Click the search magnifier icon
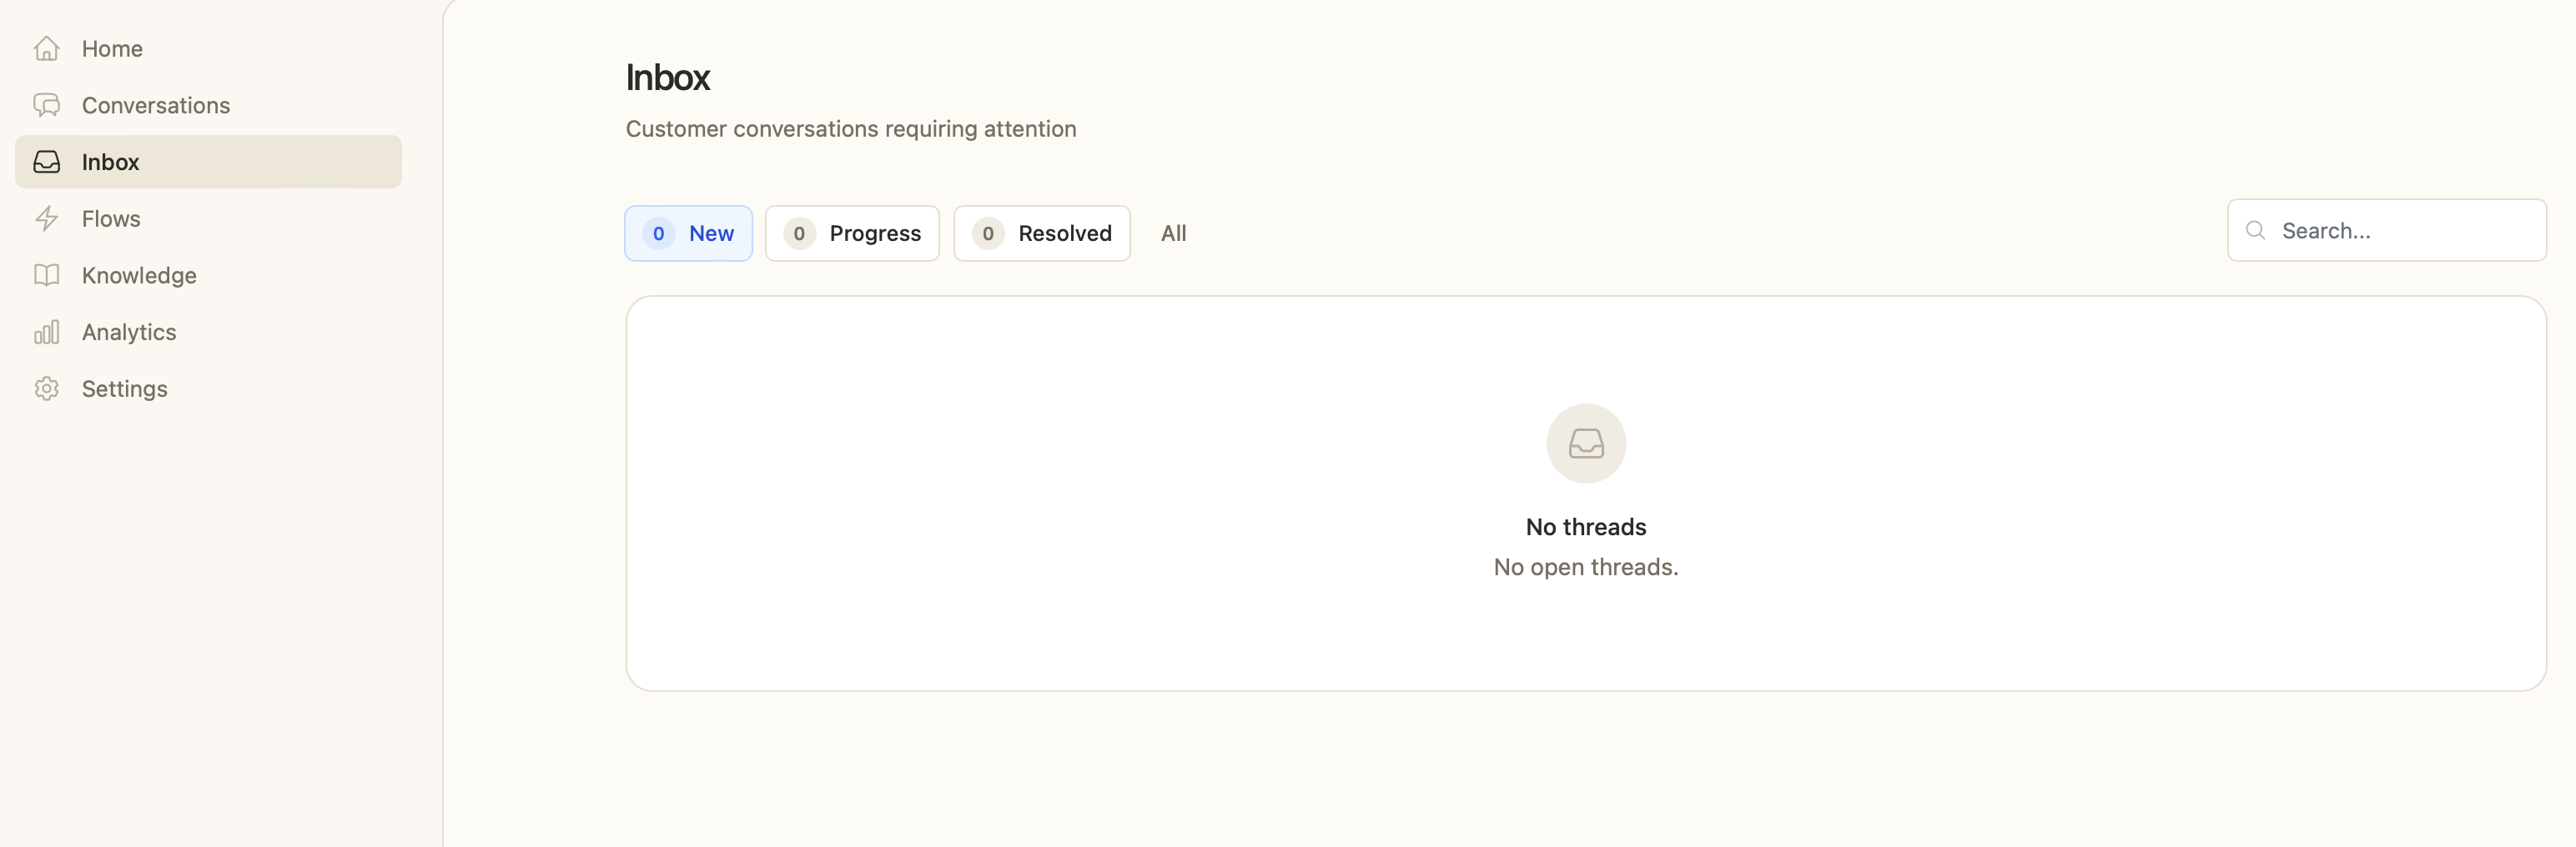Screen dimensions: 2576x847 coord(2255,231)
